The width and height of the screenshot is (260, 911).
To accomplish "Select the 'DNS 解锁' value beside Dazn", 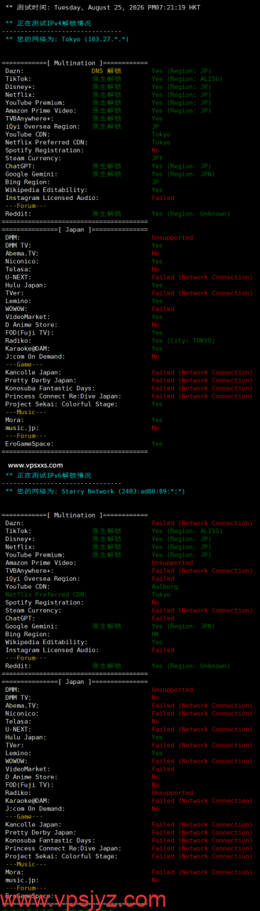I will [107, 71].
